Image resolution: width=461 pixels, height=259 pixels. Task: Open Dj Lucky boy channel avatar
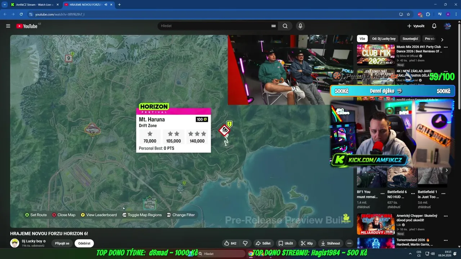point(14,243)
